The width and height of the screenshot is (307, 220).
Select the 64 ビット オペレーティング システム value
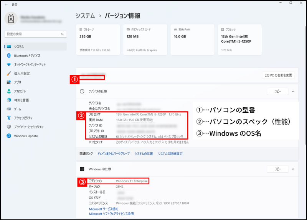click(x=150, y=136)
